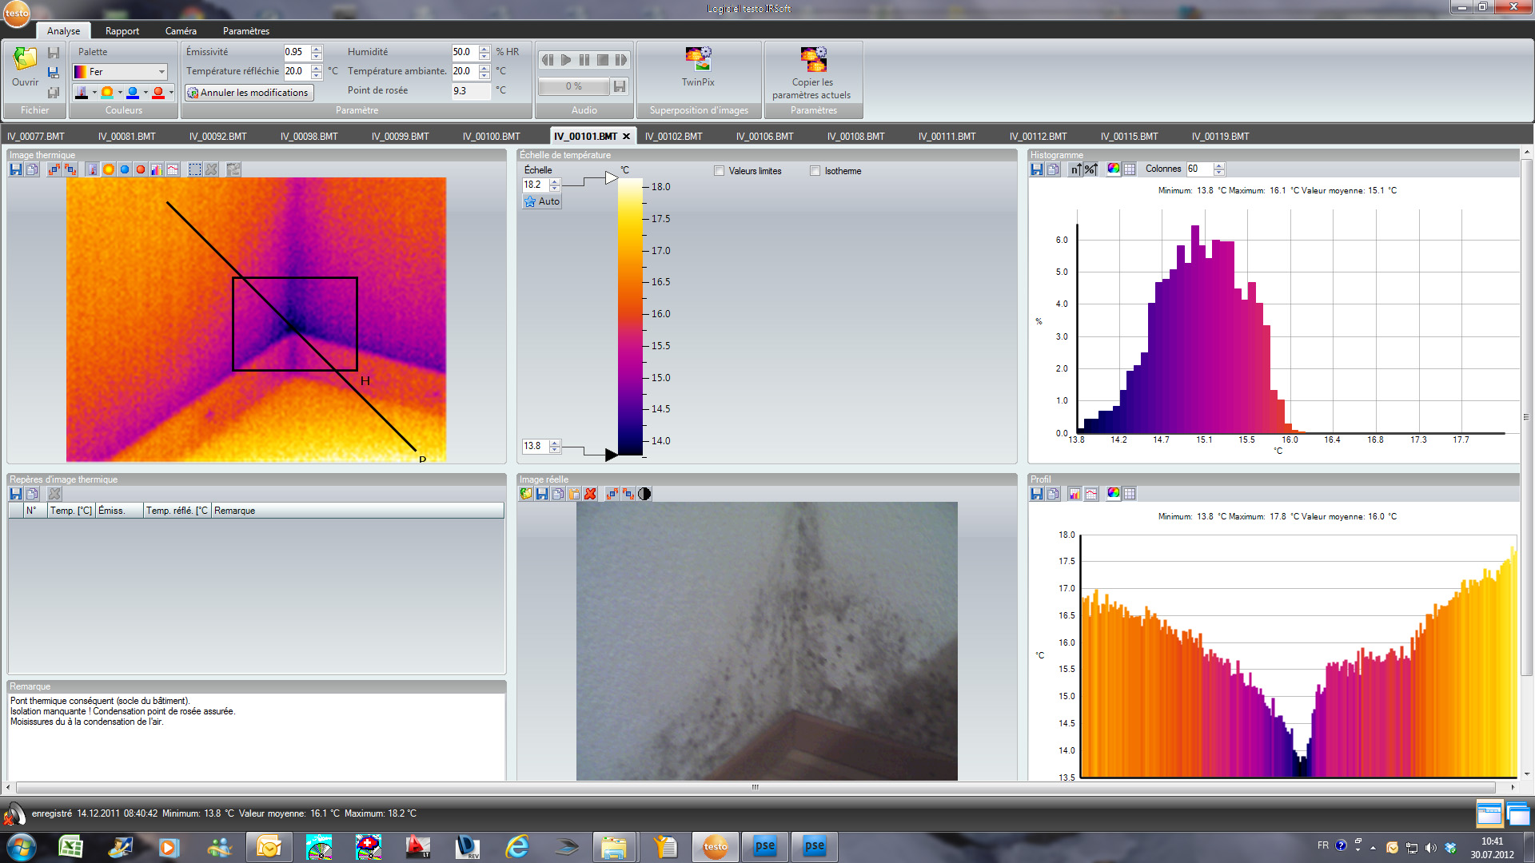
Task: Toggle contrast icon in Image réelle toolbar
Action: coord(644,494)
